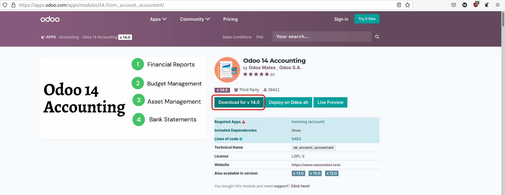The width and height of the screenshot is (505, 195).
Task: Click the om_account_accountant technical name
Action: pos(313,148)
